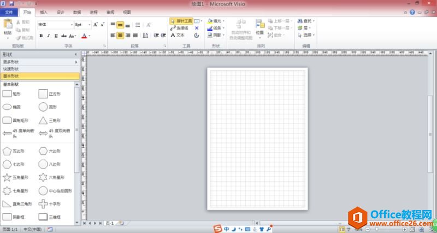Viewport: 437px width, 233px height.
Task: Click the Text Block rotate tool icon
Action: click(x=197, y=35)
